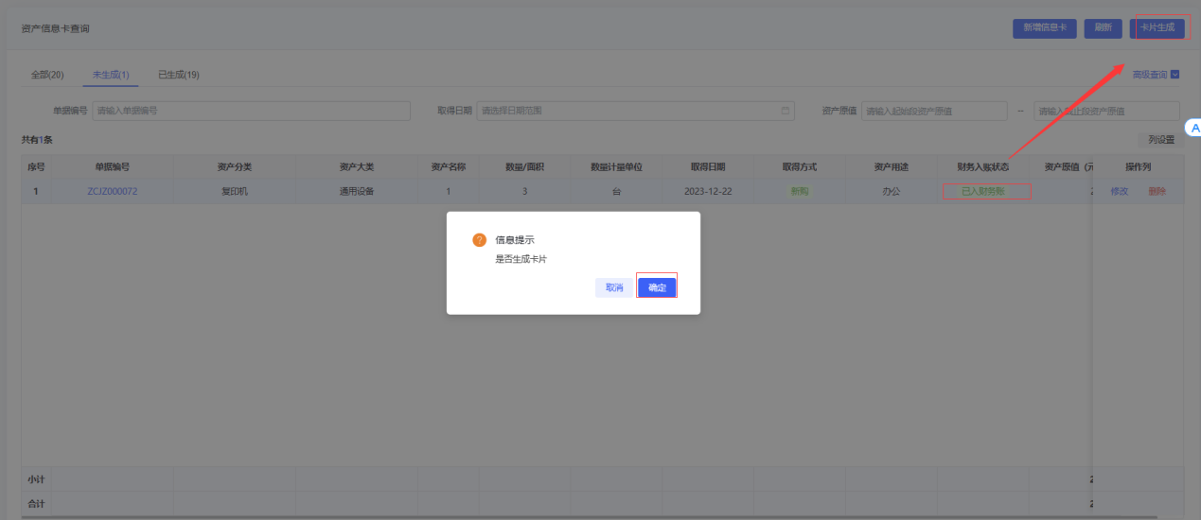Click the floating A badge on right edge
Image resolution: width=1201 pixels, height=520 pixels.
tap(1192, 128)
